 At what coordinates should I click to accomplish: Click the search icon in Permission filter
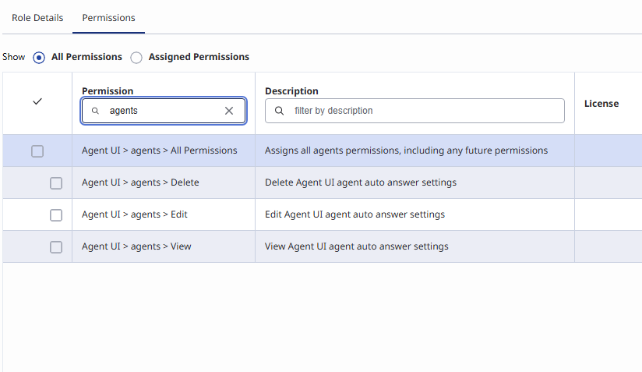click(95, 111)
